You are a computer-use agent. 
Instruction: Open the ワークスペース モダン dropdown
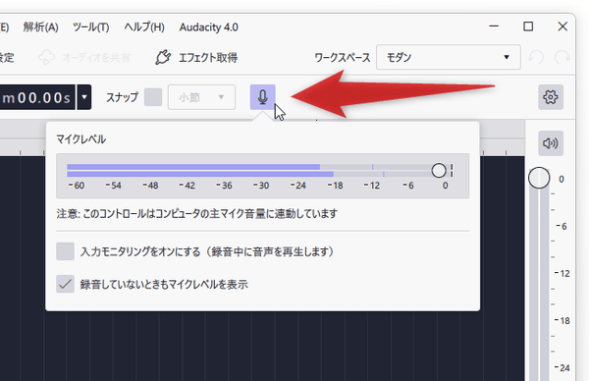pyautogui.click(x=449, y=57)
